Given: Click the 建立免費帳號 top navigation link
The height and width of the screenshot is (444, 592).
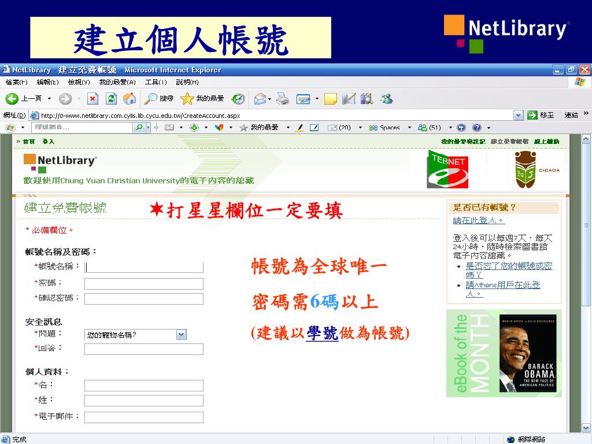Looking at the screenshot, I should (509, 142).
